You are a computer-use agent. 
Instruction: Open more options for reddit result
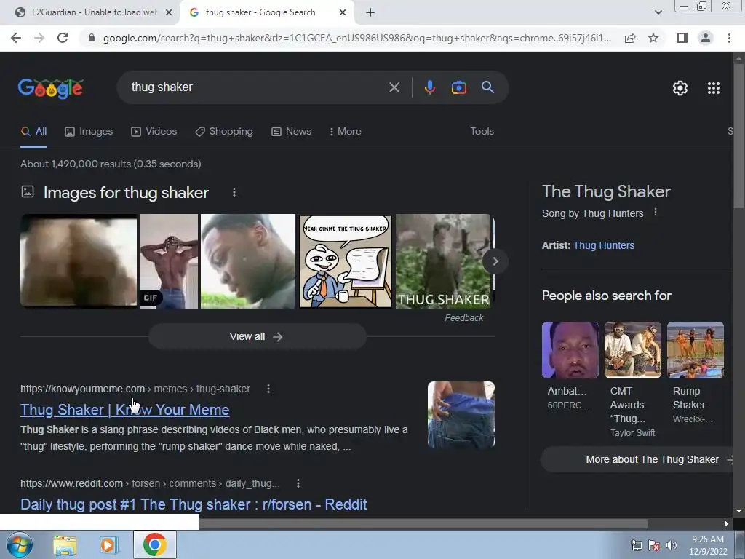click(x=298, y=483)
